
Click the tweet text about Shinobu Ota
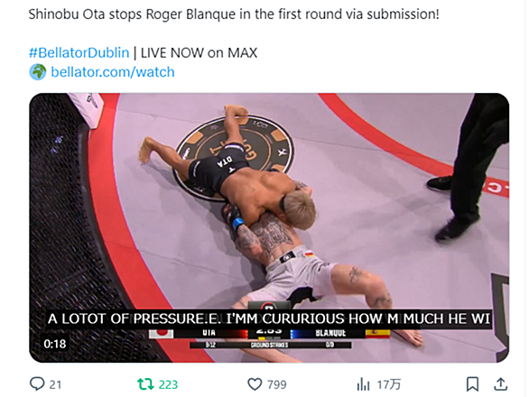tap(234, 14)
